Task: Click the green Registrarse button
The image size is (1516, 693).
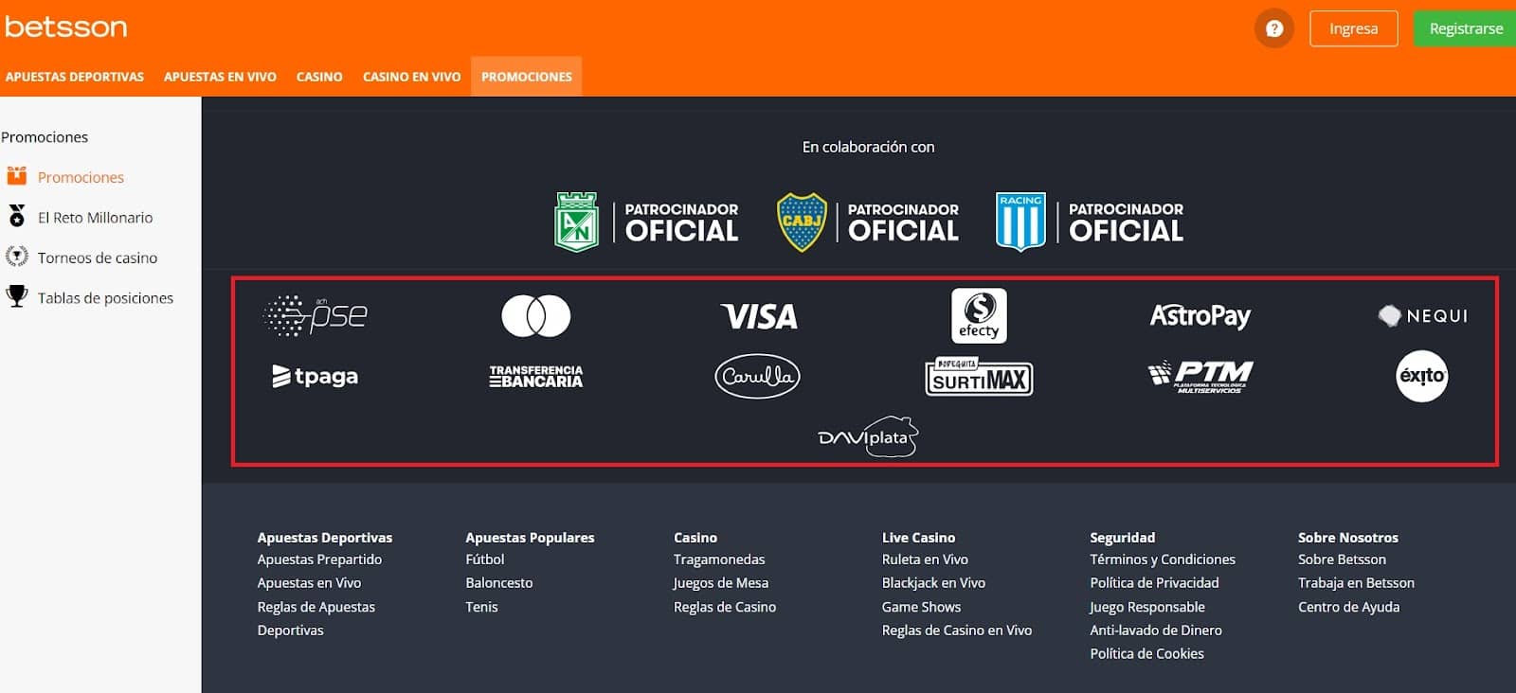Action: [1466, 28]
